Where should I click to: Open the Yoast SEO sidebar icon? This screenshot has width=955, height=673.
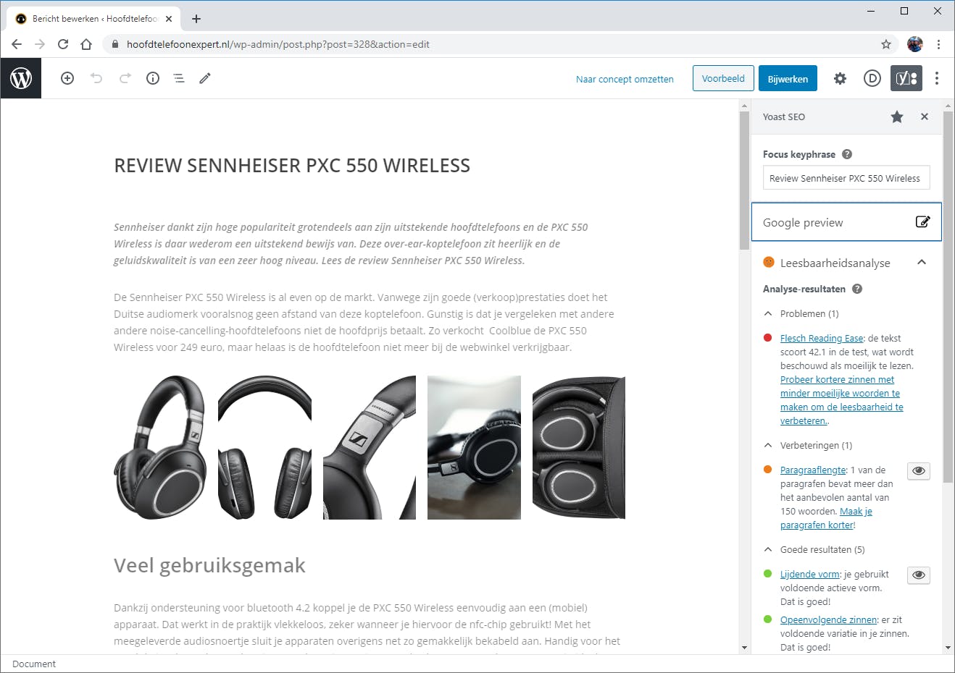(906, 78)
